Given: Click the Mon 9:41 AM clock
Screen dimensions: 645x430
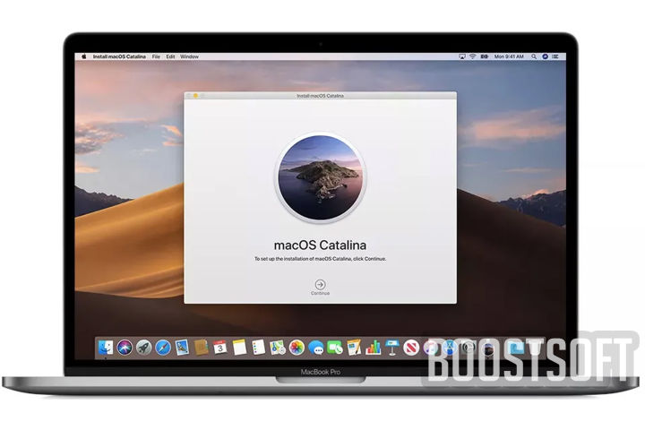Looking at the screenshot, I should [509, 56].
